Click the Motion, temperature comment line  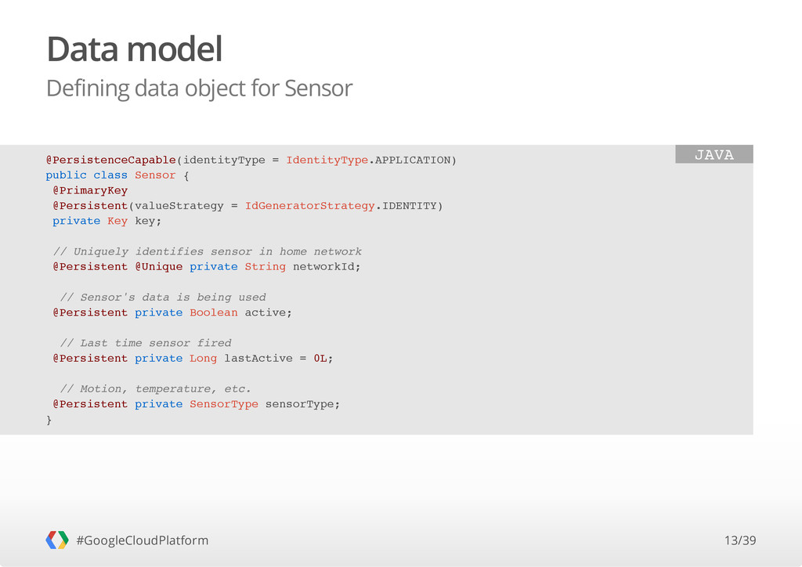[x=156, y=389]
